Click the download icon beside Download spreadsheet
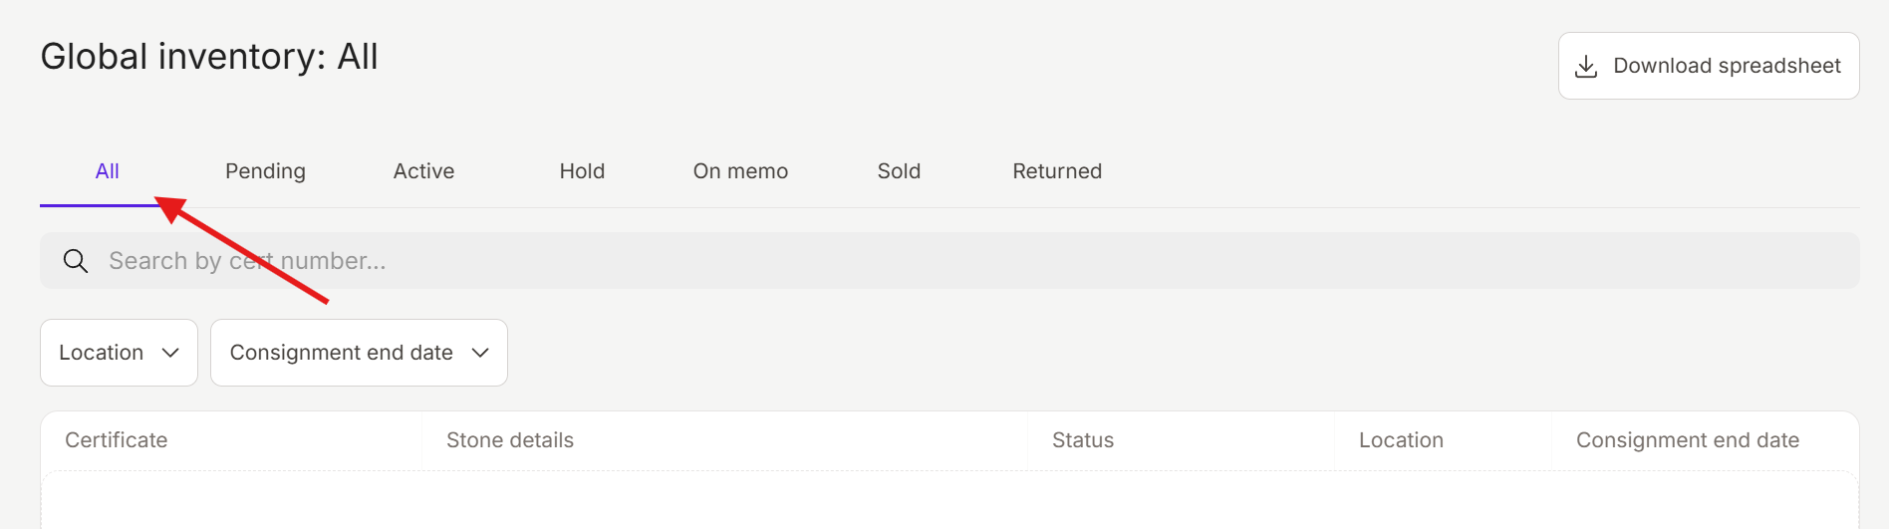Screen dimensions: 1889x529 [x=1586, y=67]
